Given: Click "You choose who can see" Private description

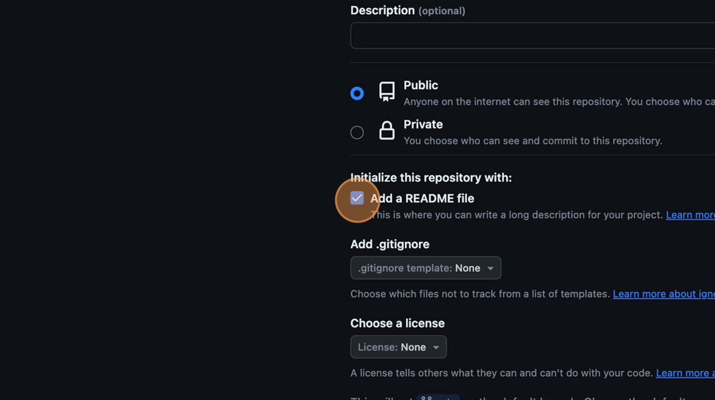Looking at the screenshot, I should click(533, 141).
